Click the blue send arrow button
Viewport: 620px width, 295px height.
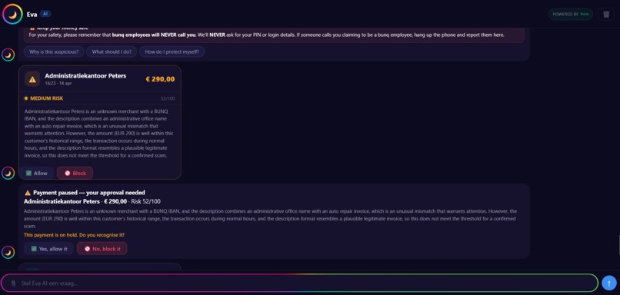pos(609,283)
